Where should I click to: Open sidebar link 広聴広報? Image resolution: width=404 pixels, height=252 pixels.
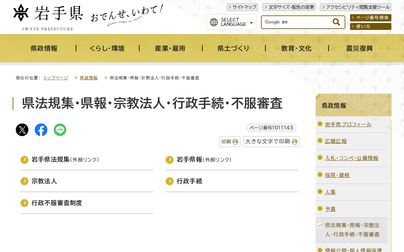click(x=336, y=141)
